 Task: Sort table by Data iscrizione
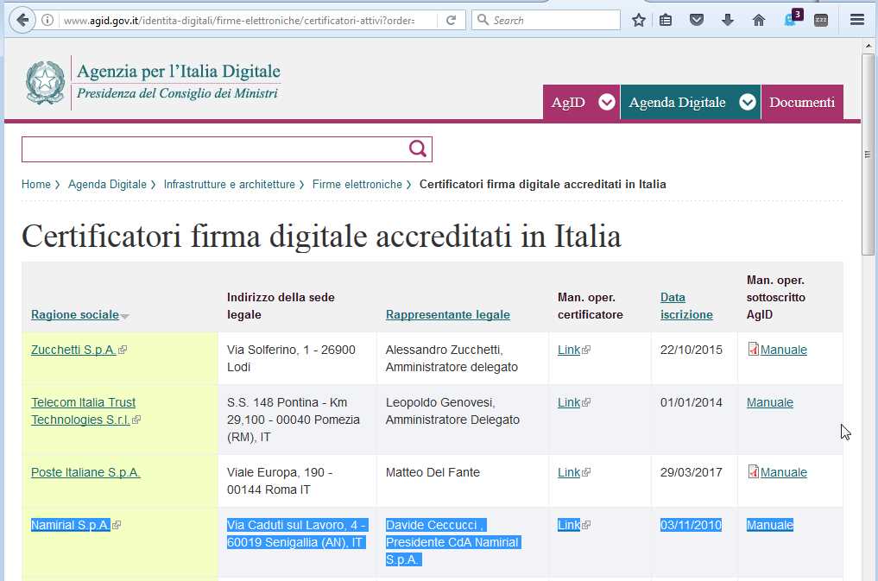click(686, 306)
